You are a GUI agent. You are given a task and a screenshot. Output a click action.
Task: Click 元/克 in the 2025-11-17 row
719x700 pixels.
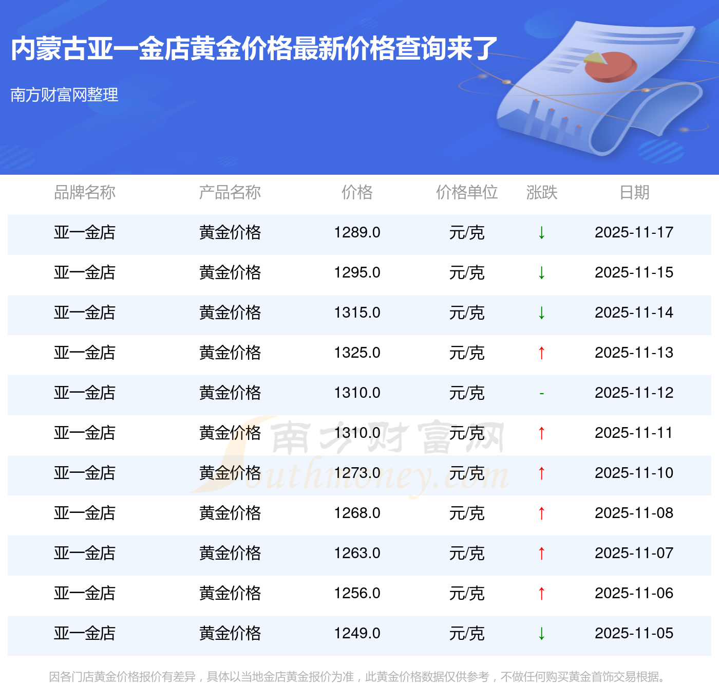[467, 232]
